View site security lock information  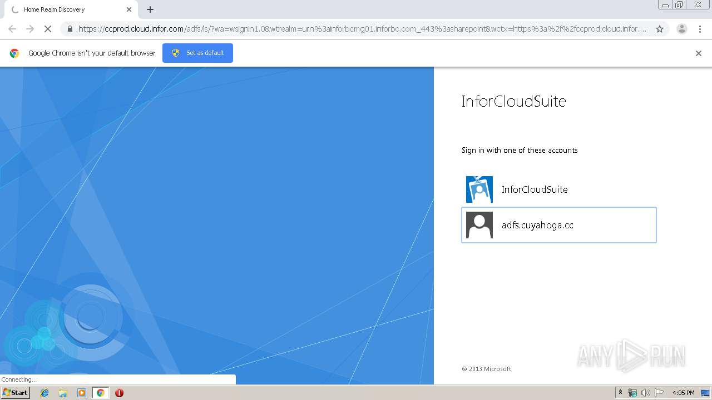click(x=70, y=29)
